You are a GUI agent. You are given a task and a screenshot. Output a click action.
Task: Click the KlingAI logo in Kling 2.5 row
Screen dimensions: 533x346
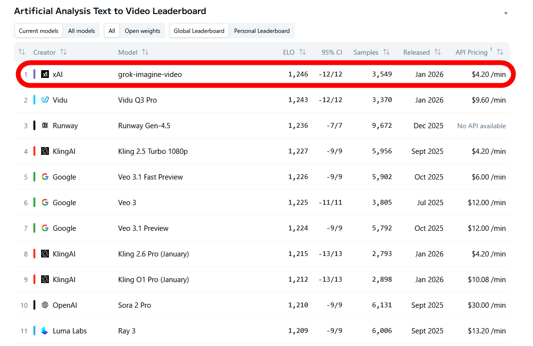(x=45, y=151)
